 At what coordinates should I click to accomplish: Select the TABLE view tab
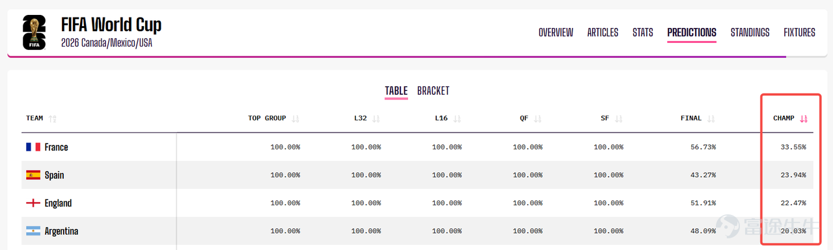click(x=396, y=91)
